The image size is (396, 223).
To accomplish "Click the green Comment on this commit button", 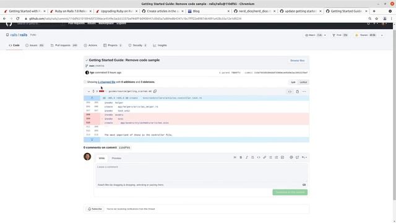I will click(x=290, y=193).
